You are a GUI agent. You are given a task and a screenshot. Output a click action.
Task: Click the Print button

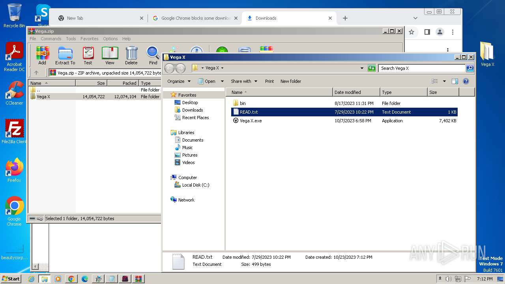269,81
